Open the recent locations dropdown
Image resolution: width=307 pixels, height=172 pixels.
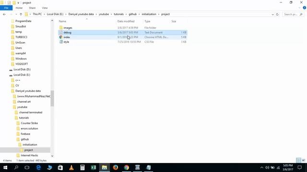click(x=16, y=14)
